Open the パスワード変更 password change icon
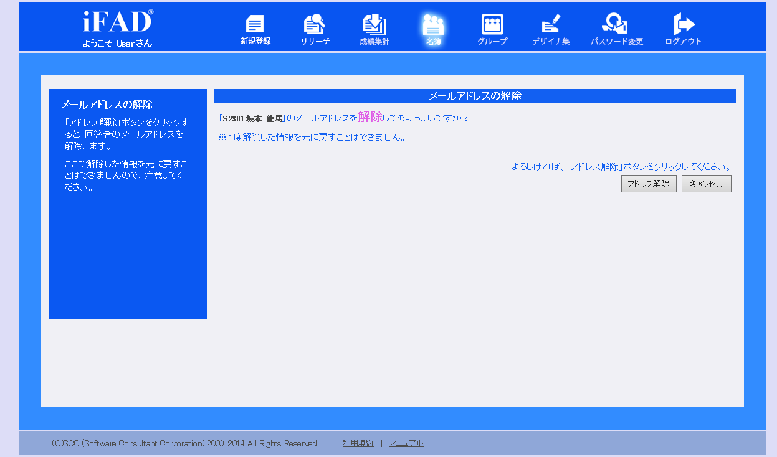This screenshot has width=777, height=457. pyautogui.click(x=617, y=29)
